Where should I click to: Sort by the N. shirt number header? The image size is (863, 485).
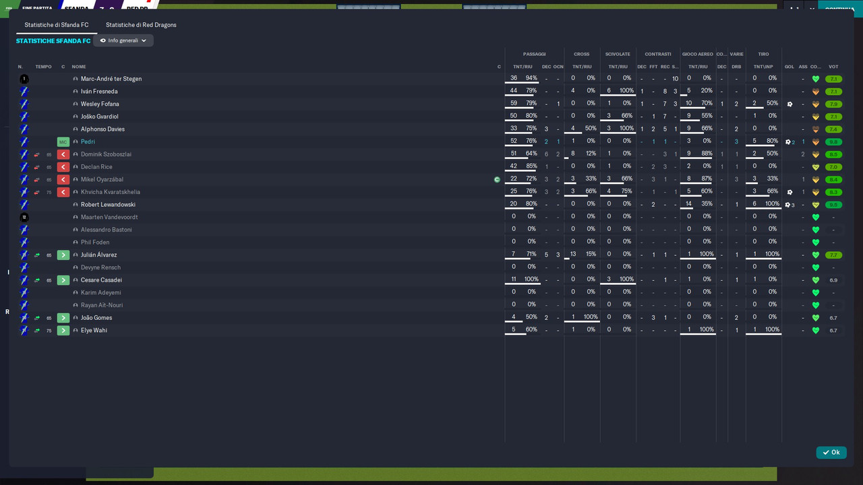coord(20,67)
